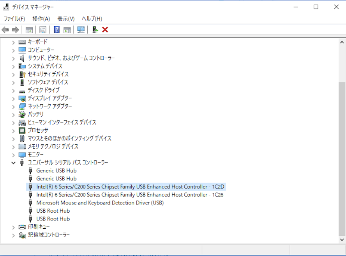Viewport: 346px width, 256px height.
Task: Click the Device Manager title bar icon
Action: (6, 7)
